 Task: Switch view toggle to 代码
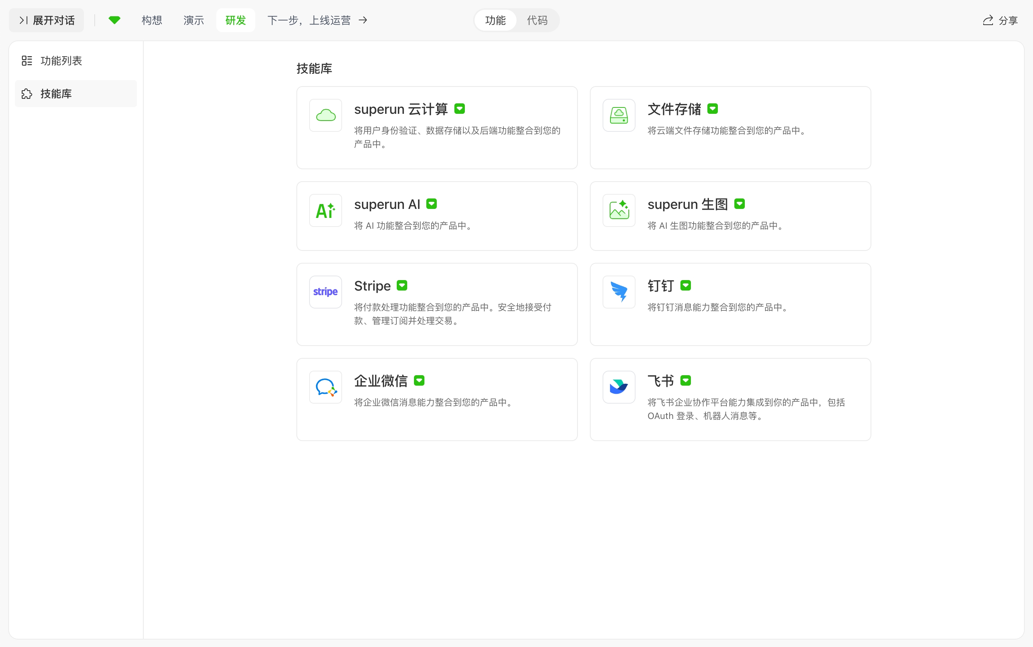537,20
